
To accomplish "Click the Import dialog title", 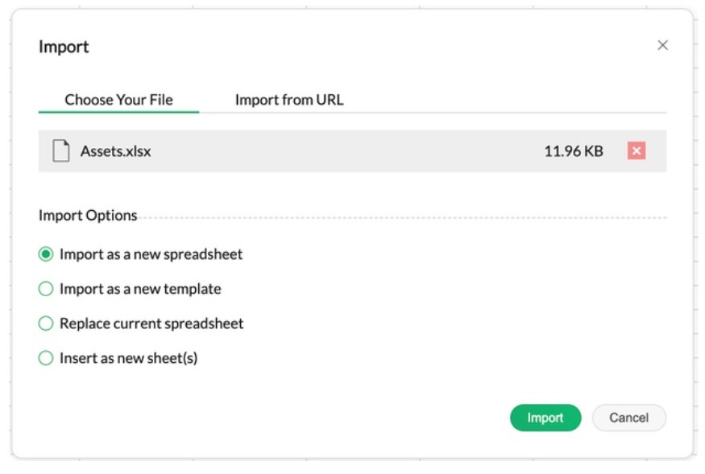I will pos(64,47).
